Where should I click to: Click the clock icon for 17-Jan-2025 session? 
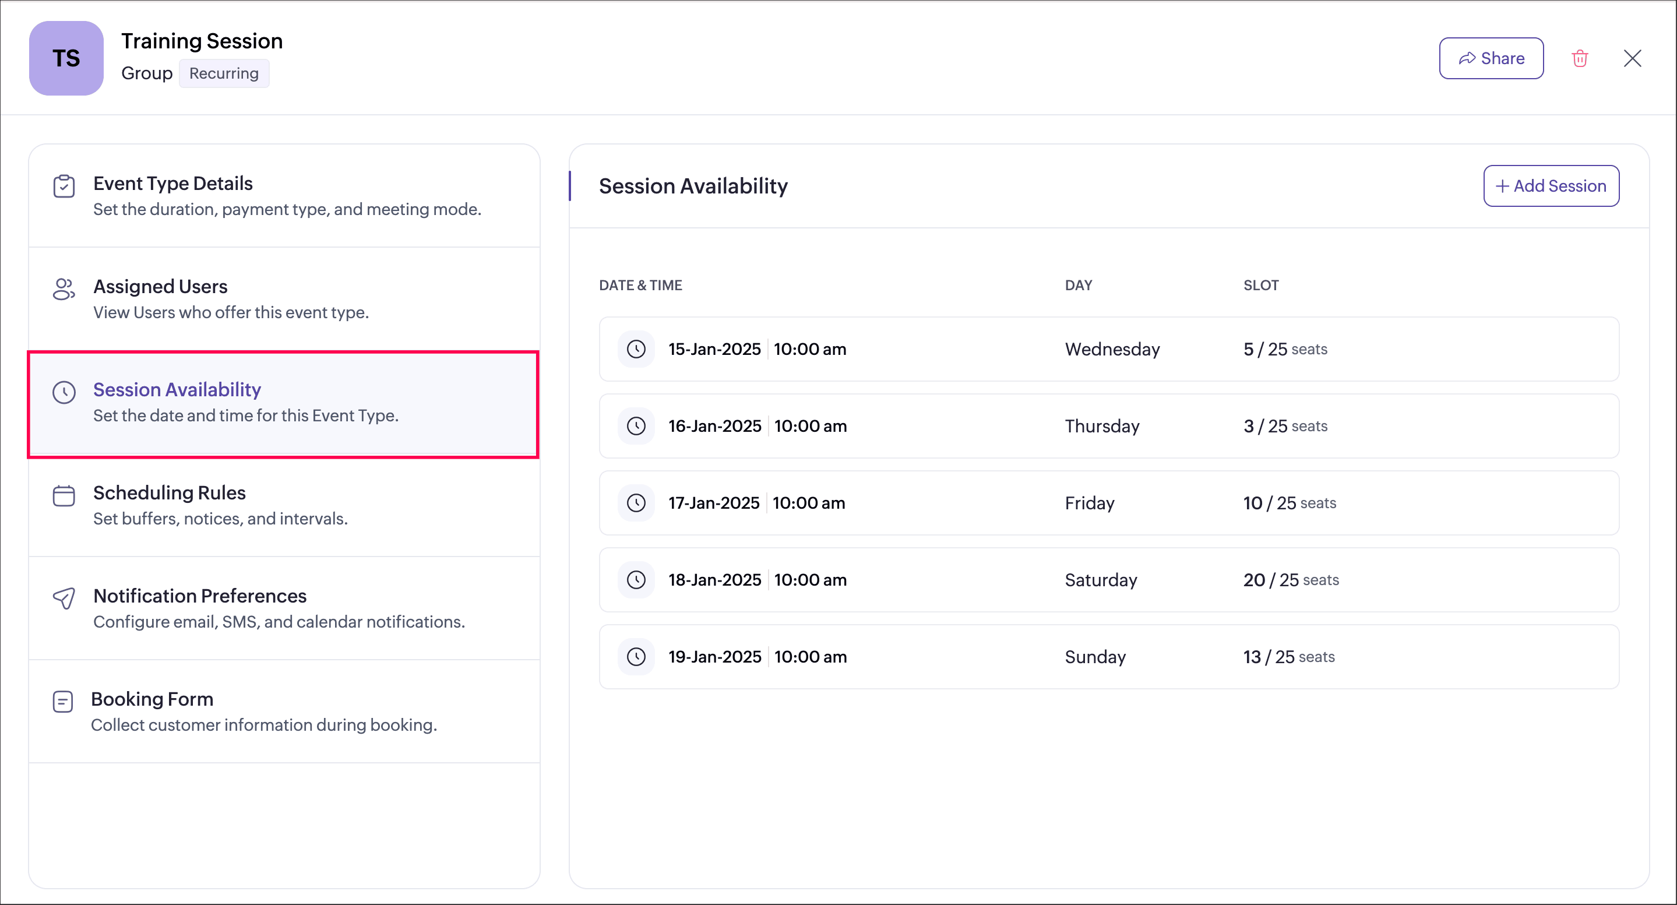point(636,503)
